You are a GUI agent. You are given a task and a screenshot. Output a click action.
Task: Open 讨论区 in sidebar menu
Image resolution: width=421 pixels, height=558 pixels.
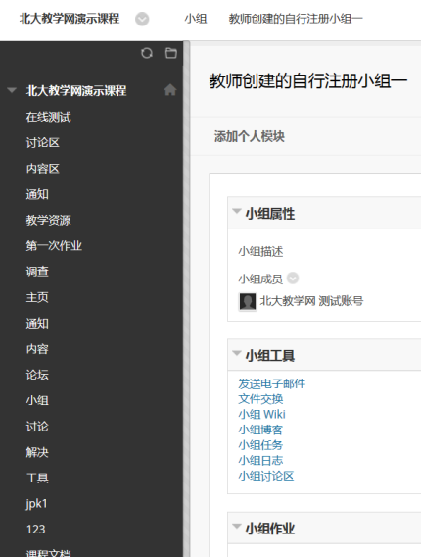click(x=43, y=143)
